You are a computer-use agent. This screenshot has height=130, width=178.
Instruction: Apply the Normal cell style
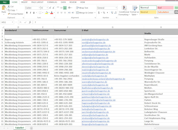coord(148,8)
